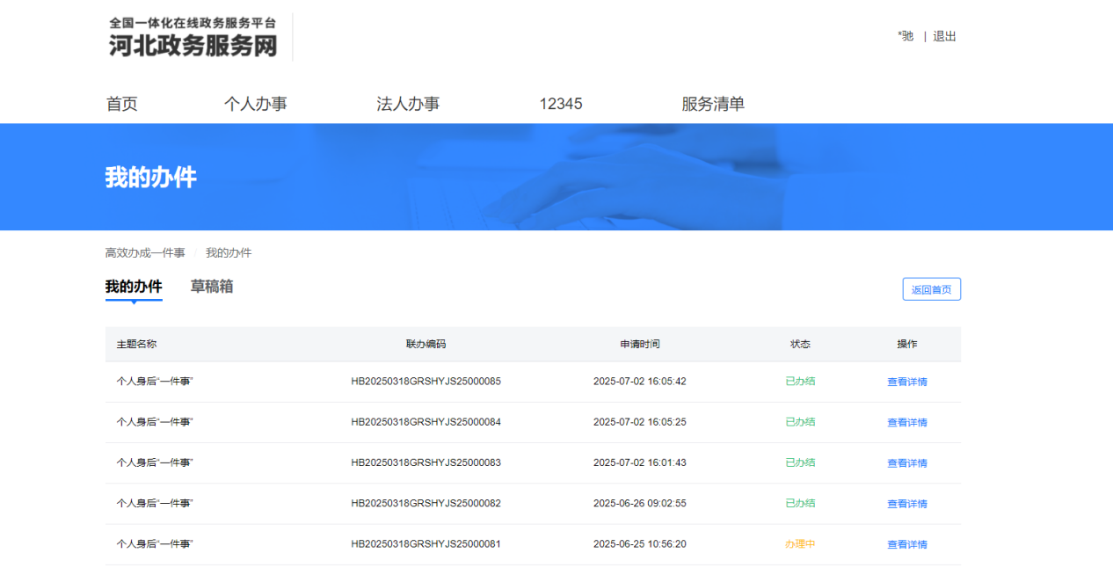Screen dimensions: 1113x568
Task: Switch to the 草稿箱 tab
Action: pos(212,287)
